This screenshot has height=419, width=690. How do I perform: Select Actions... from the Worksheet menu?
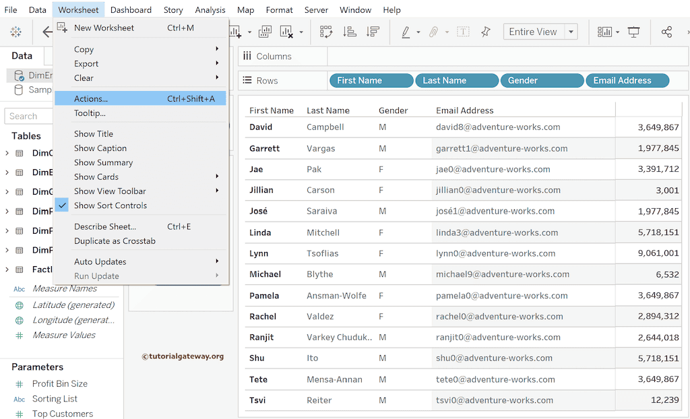91,99
